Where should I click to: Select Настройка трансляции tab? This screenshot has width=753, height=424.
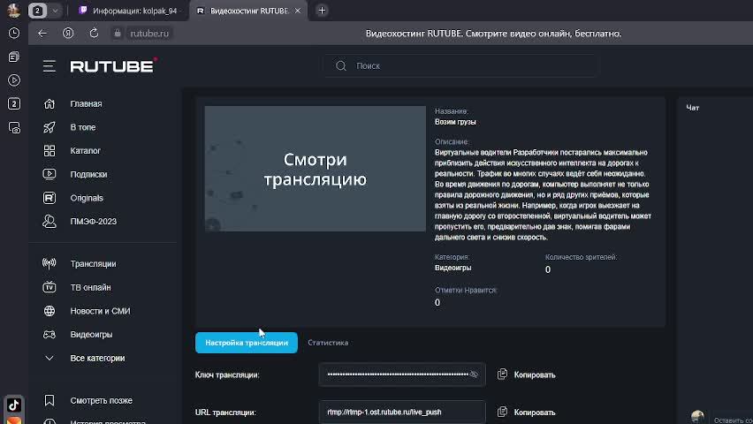(x=247, y=343)
